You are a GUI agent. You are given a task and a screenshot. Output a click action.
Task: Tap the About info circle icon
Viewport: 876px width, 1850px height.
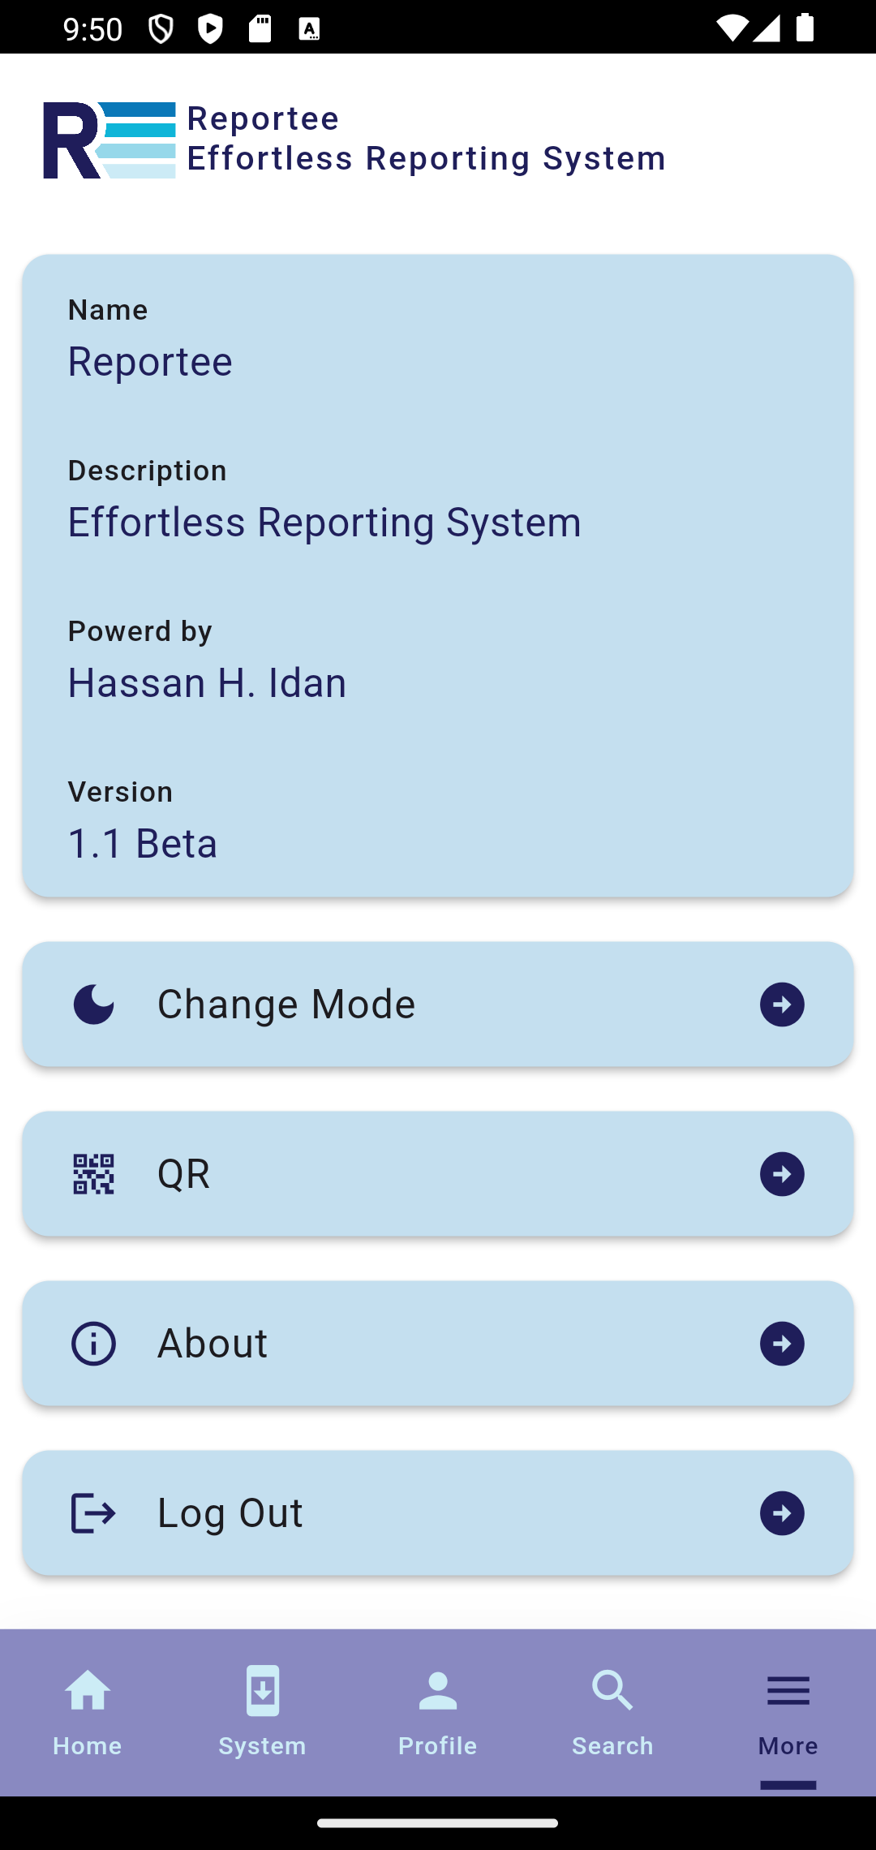pyautogui.click(x=93, y=1344)
